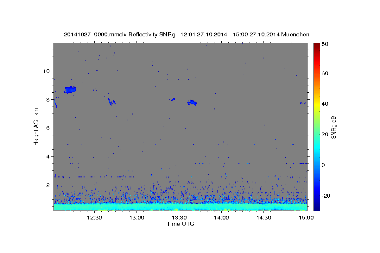Image resolution: width=380 pixels, height=253 pixels.
Task: Click the colorbar value label 0
Action: tap(324, 165)
